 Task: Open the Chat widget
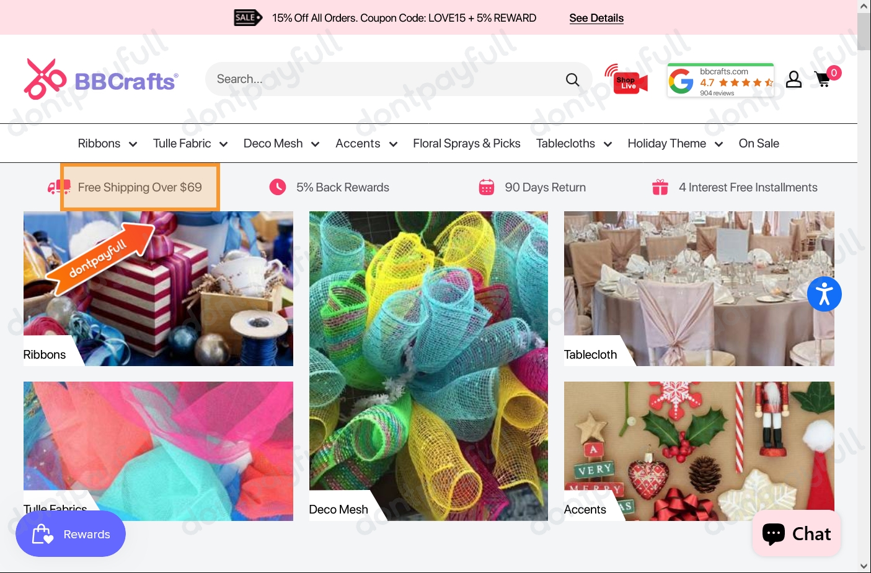point(796,533)
